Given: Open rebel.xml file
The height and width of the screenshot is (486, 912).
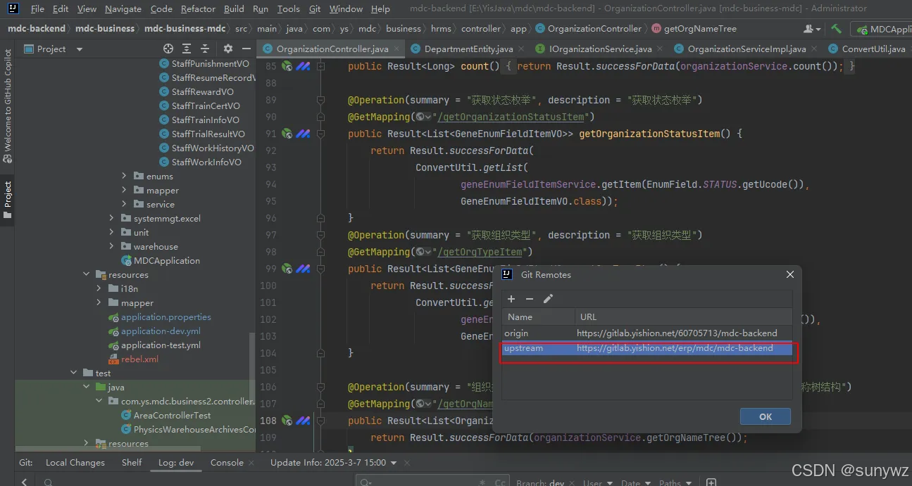Looking at the screenshot, I should 139,359.
